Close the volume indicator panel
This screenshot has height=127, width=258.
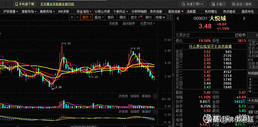click(155, 96)
